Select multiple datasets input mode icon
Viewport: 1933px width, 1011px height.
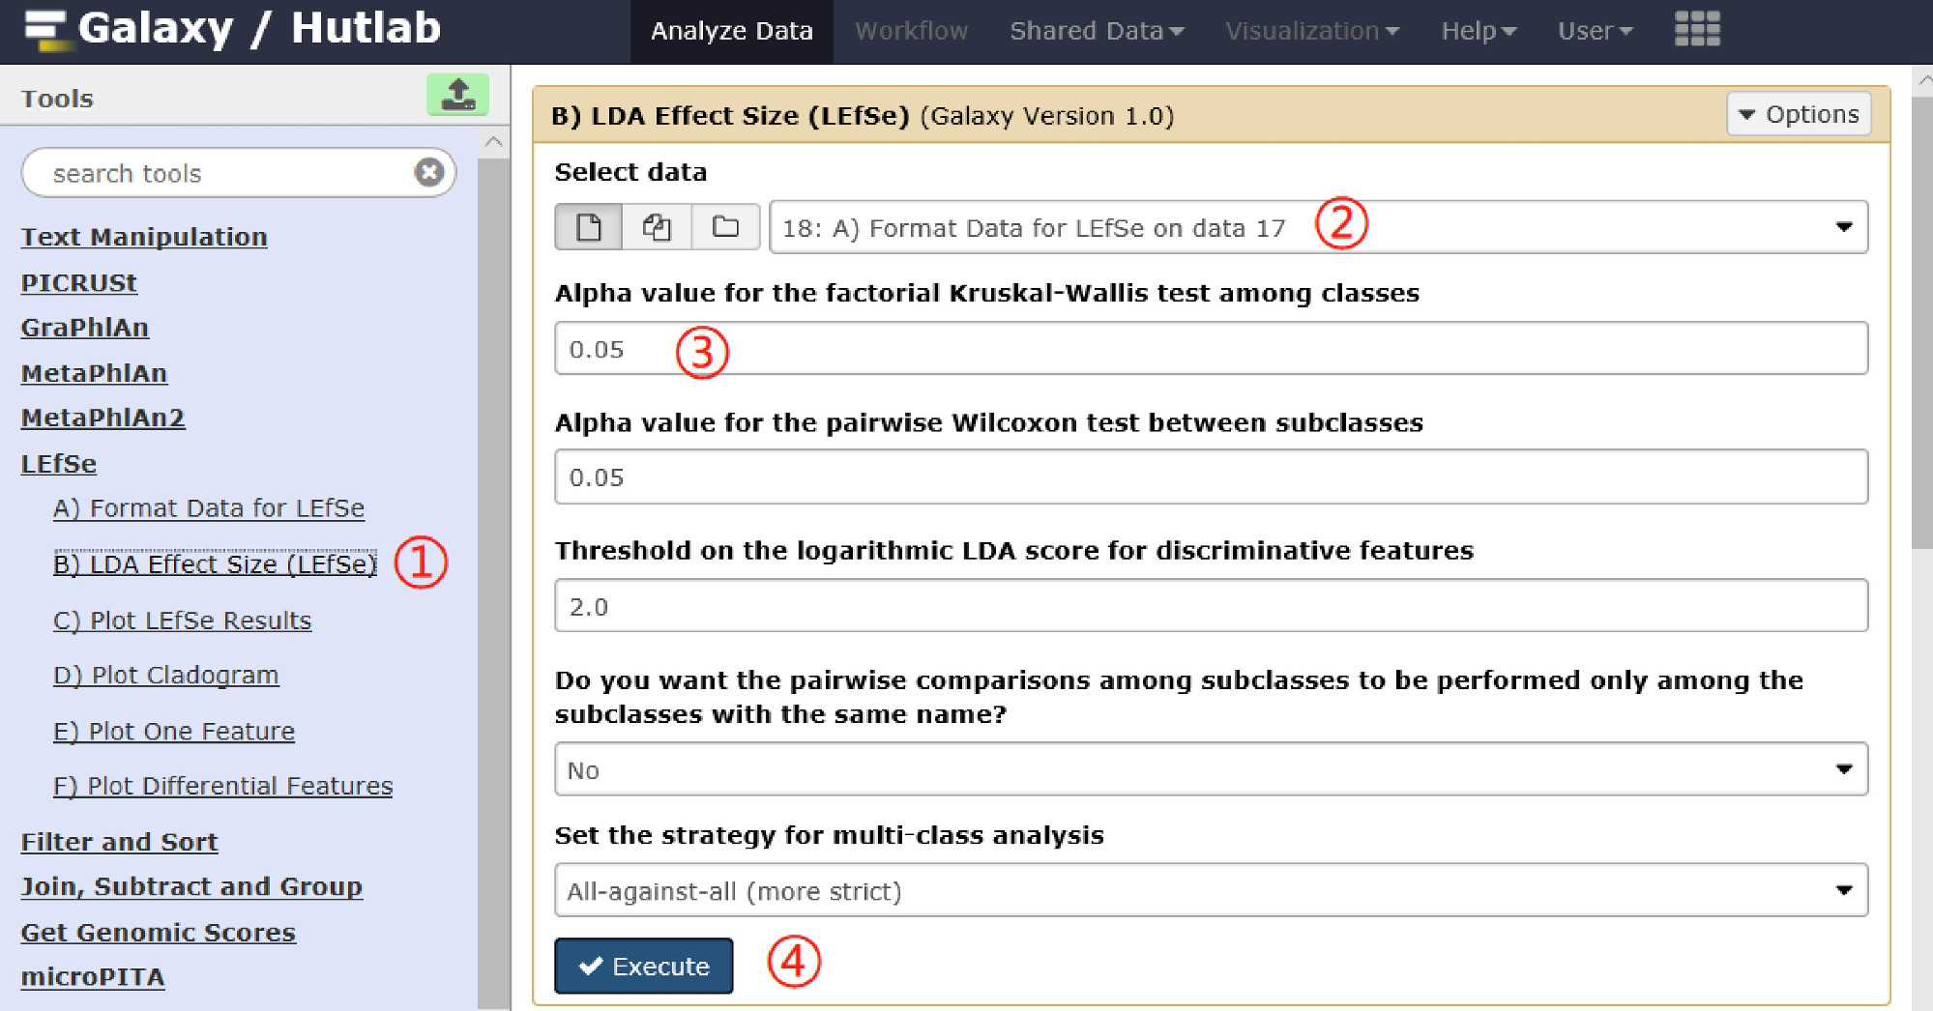[657, 227]
